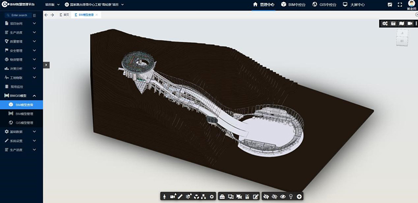Open the map icon in top-right toolbar
The width and height of the screenshot is (418, 203).
click(x=402, y=23)
